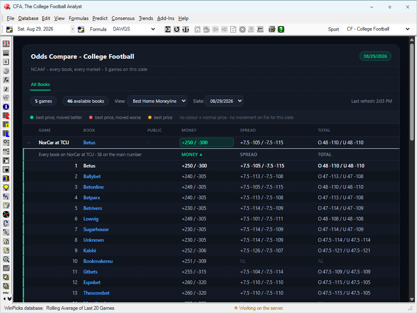Click the MOV icon in the sidebar

[x=6, y=232]
